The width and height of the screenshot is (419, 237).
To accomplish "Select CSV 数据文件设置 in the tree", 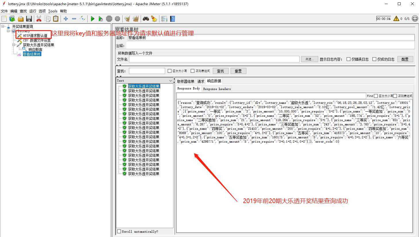I will 37,40.
